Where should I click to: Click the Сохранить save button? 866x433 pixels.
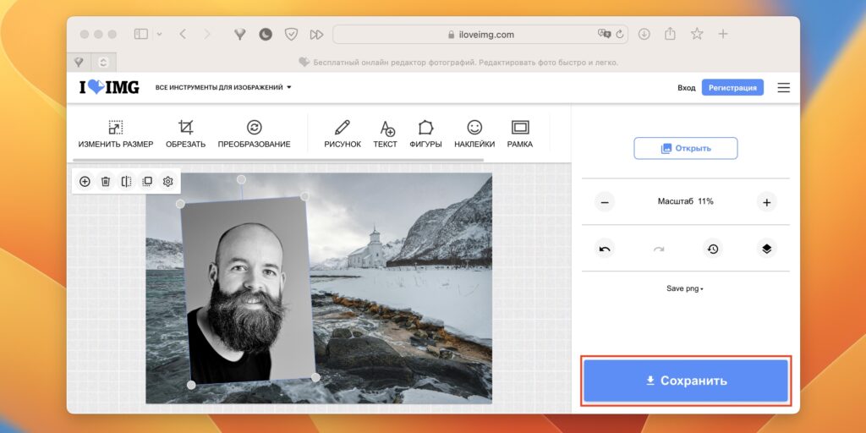[x=685, y=381]
